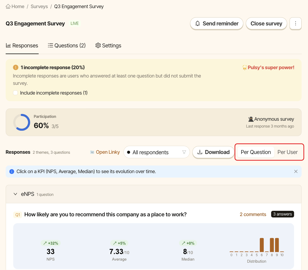This screenshot has width=308, height=270.
Task: Click the Q1 question badge
Action: 18,215
